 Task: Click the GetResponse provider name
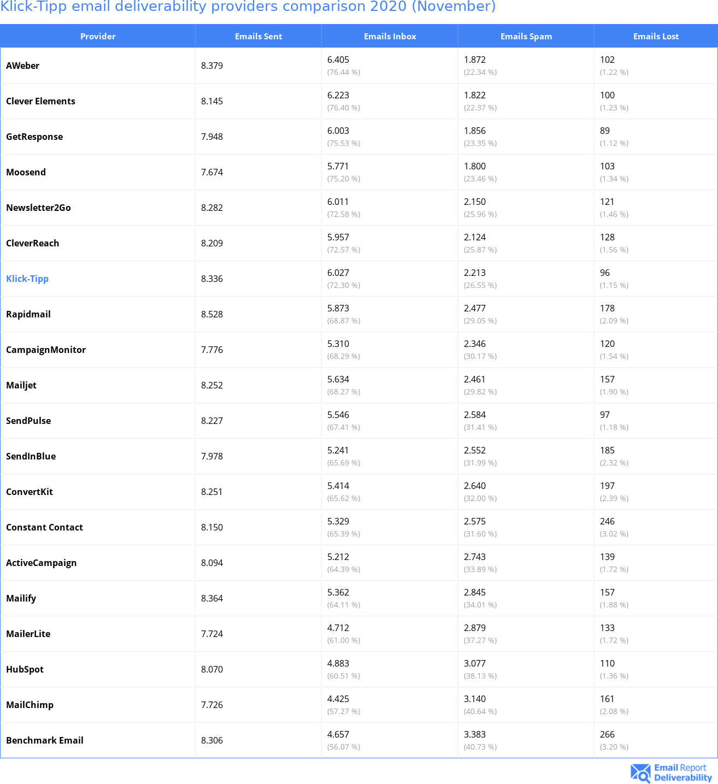coord(34,137)
